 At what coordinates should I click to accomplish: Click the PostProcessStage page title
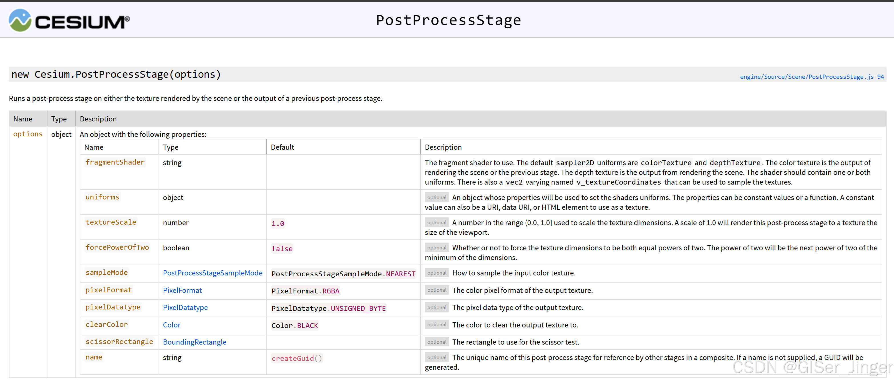[x=448, y=20]
